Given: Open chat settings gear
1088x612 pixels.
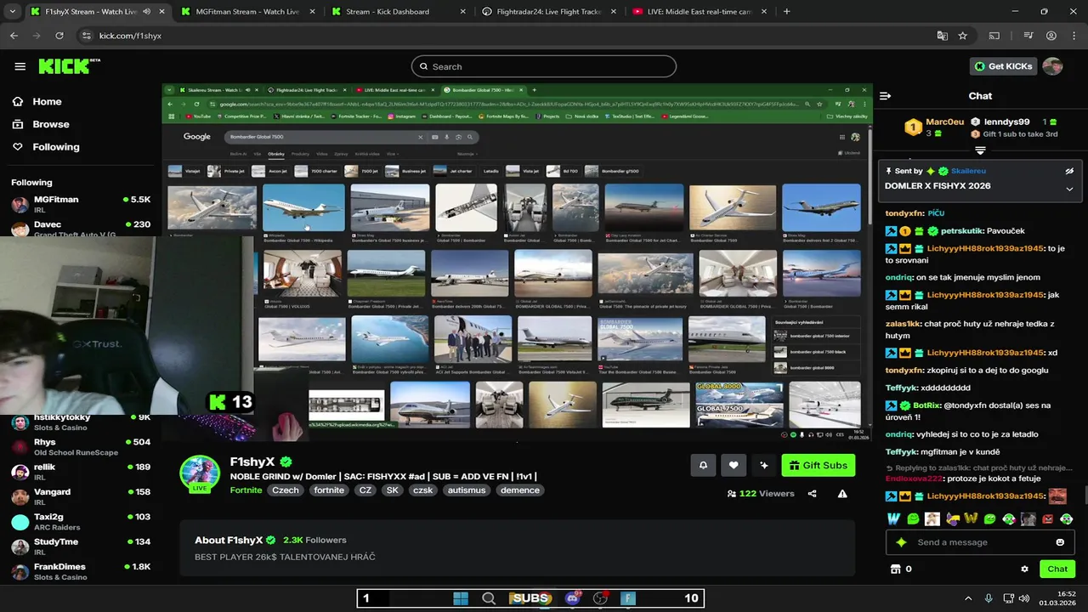Looking at the screenshot, I should click(x=1024, y=569).
